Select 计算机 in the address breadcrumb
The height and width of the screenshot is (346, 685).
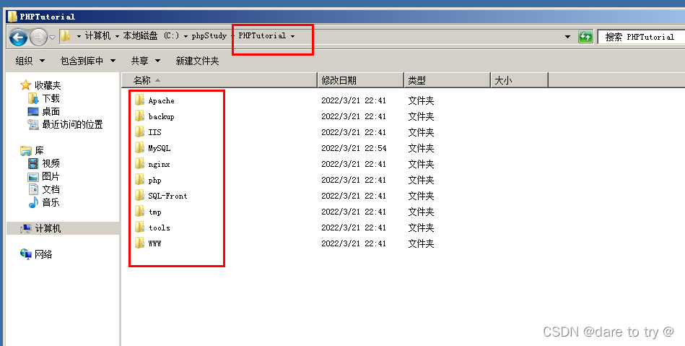pyautogui.click(x=97, y=36)
